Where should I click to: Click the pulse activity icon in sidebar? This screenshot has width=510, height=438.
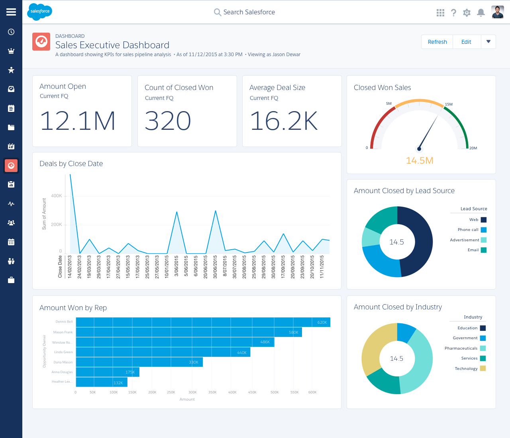[x=11, y=204]
